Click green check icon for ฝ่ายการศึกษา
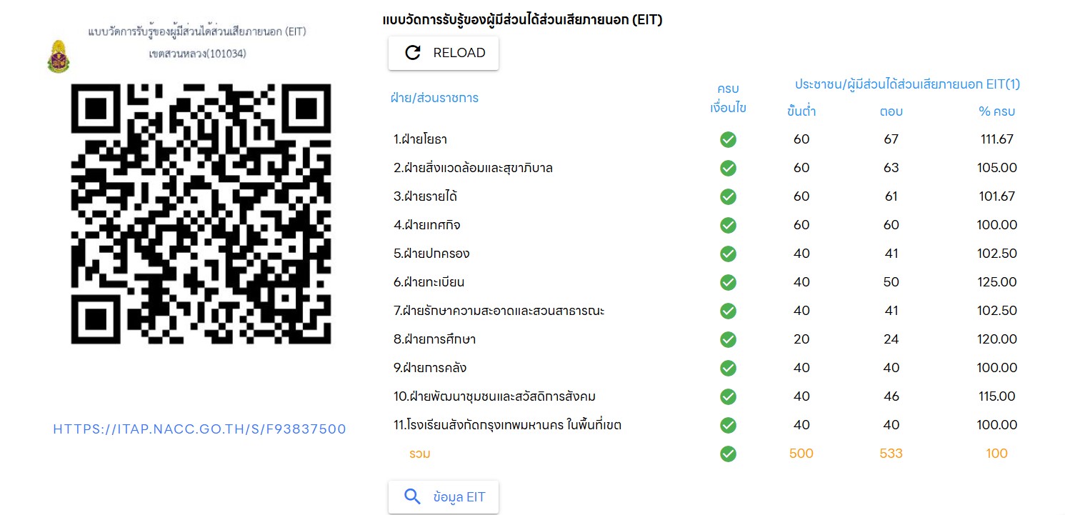 click(728, 339)
